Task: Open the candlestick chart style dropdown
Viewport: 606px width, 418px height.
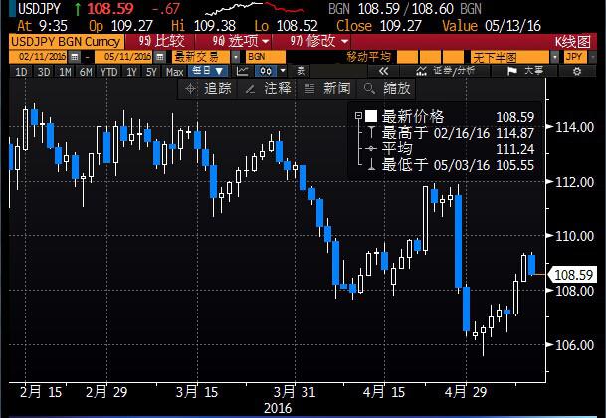Action: [x=268, y=72]
